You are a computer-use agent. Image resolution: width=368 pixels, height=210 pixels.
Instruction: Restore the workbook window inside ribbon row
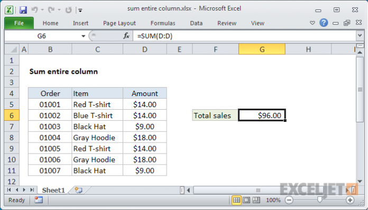point(347,23)
